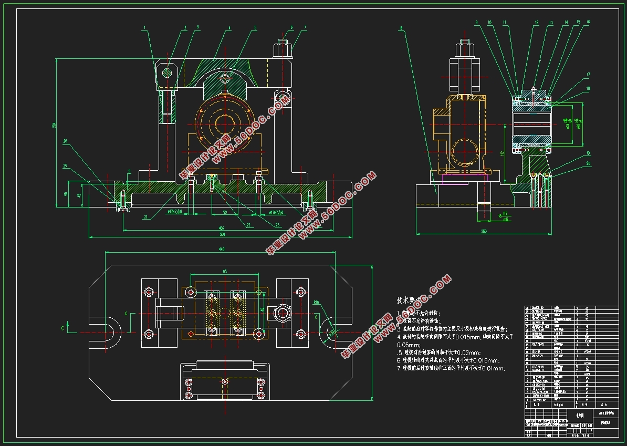Click part callout number 1
This screenshot has width=627, height=446.
(x=145, y=28)
